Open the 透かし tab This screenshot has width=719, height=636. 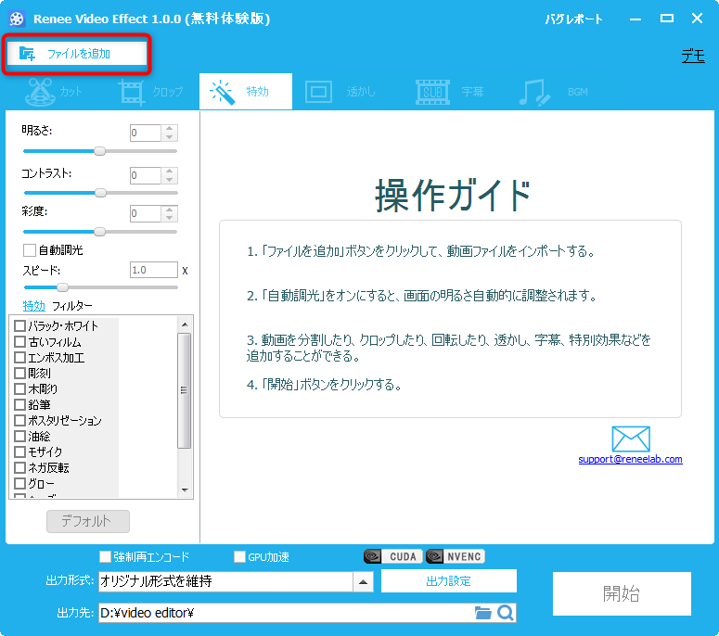tap(340, 92)
